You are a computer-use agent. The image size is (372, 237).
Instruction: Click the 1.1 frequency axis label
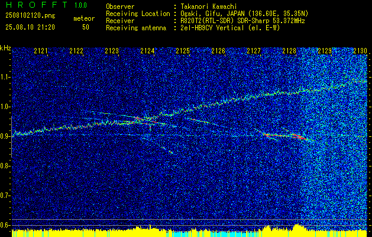click(x=5, y=77)
